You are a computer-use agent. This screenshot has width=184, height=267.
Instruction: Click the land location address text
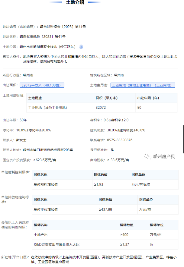click(x=47, y=47)
